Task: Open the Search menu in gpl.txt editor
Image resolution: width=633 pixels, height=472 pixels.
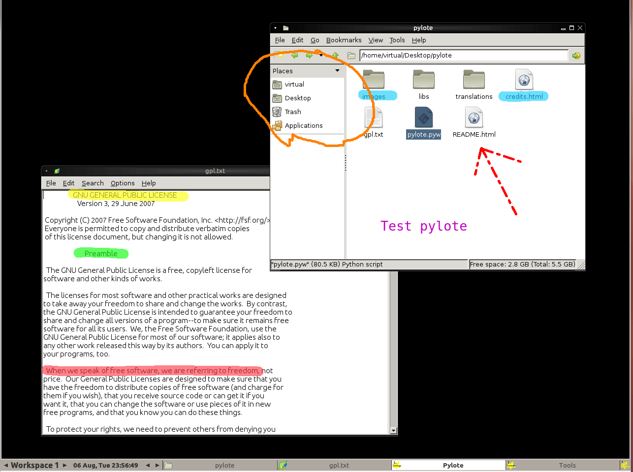Action: [x=93, y=183]
